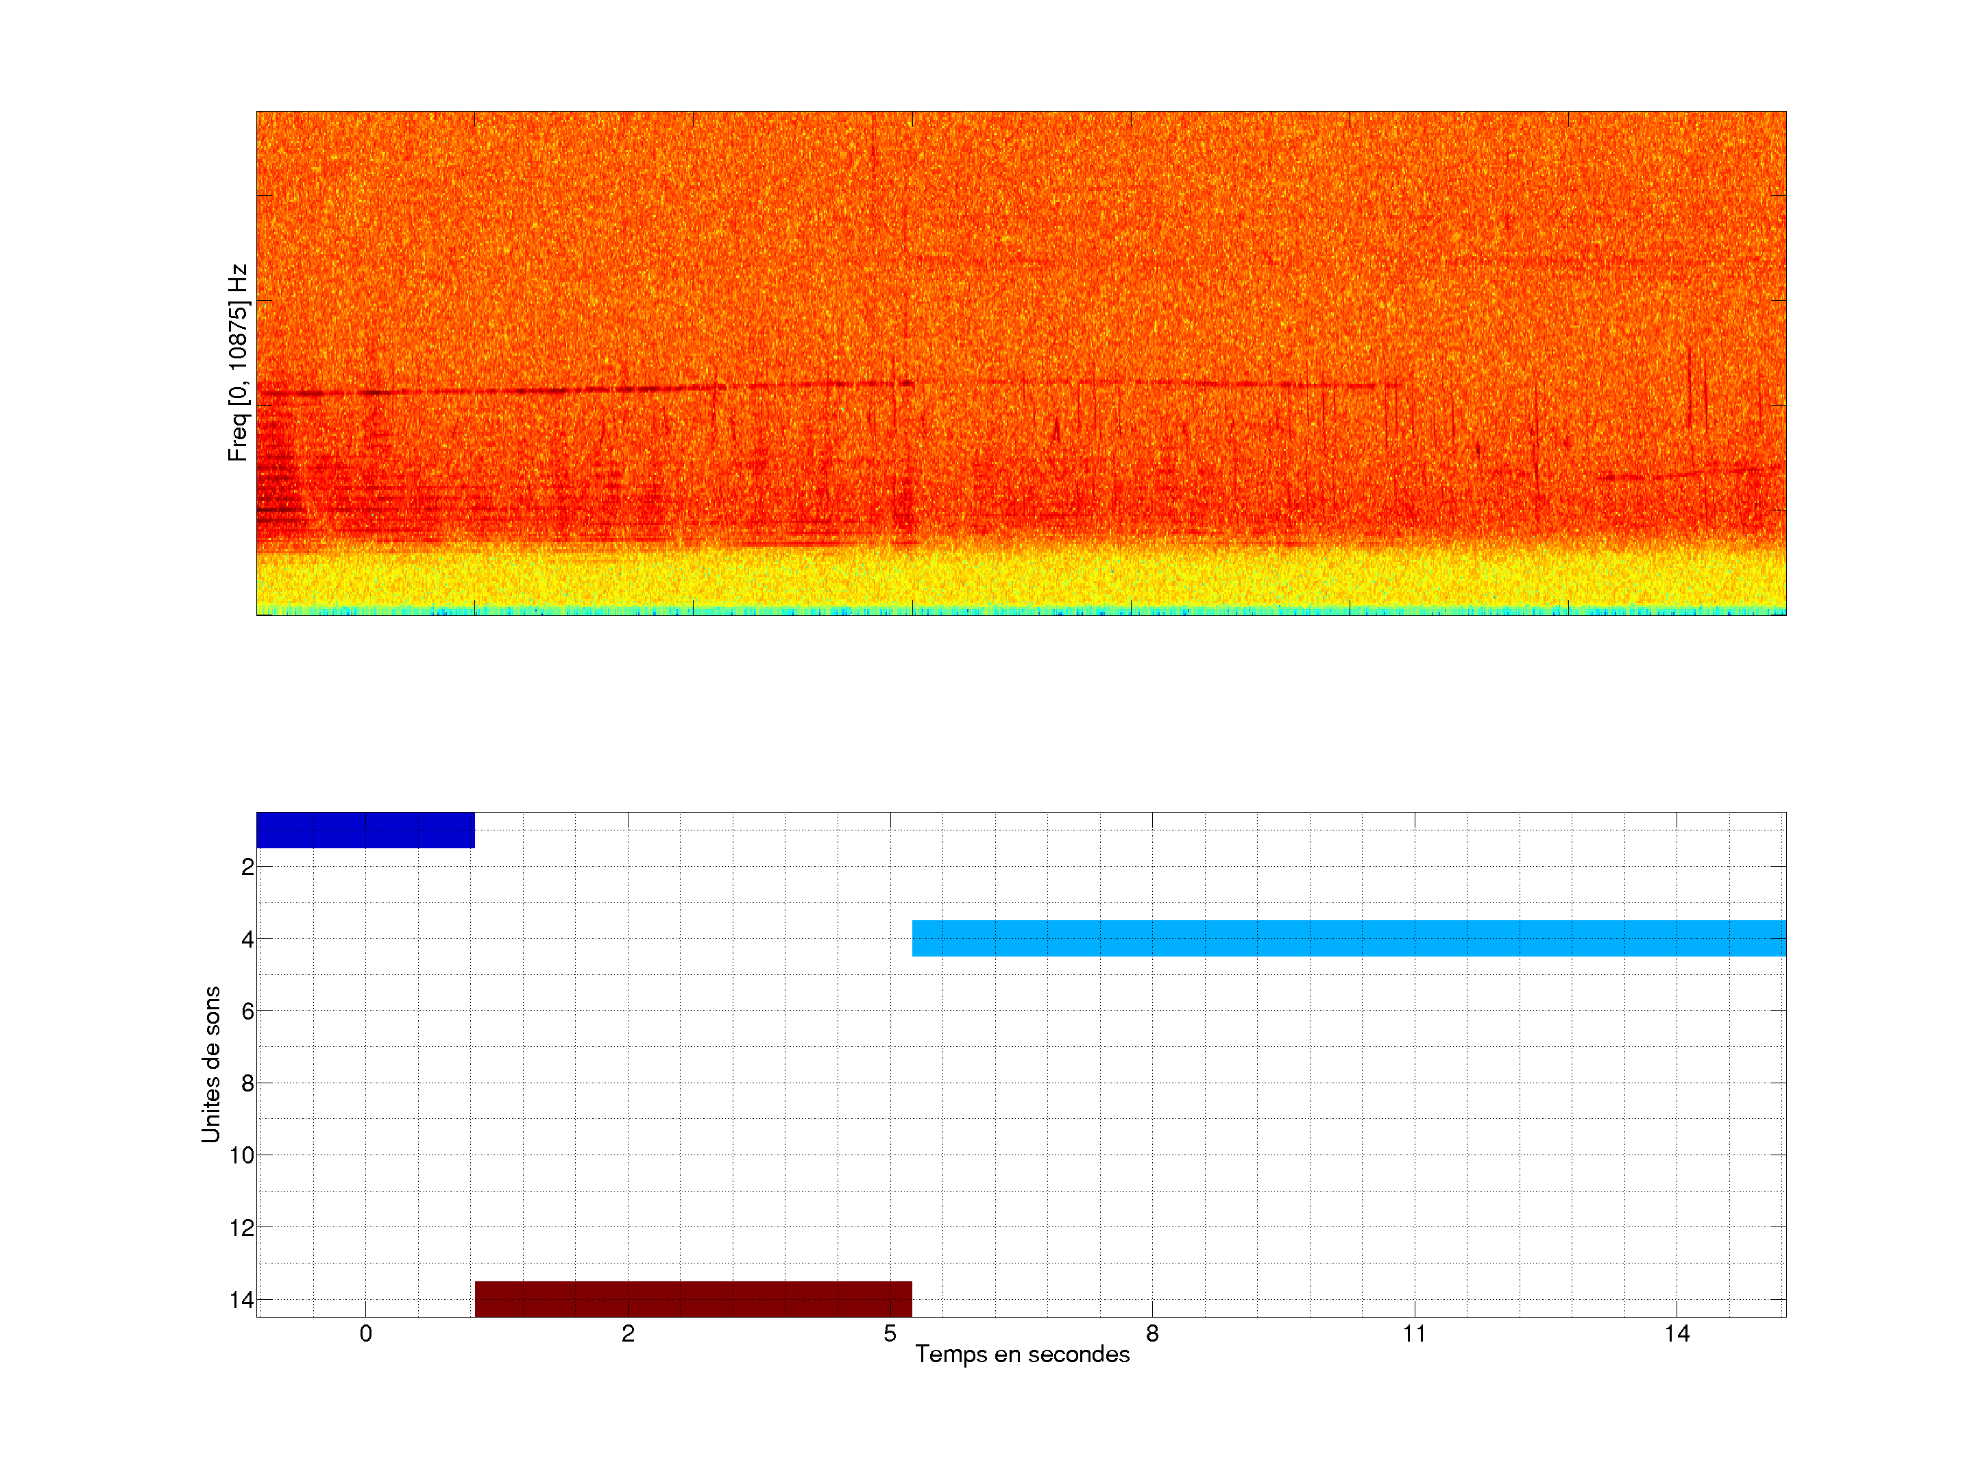
Task: Click the y-axis tick label 10
Action: tap(242, 1155)
